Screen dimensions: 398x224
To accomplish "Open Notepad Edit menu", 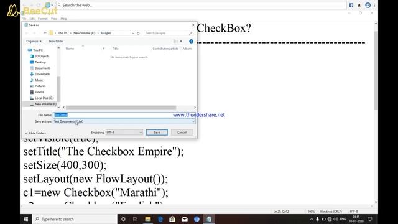I will coord(32,19).
